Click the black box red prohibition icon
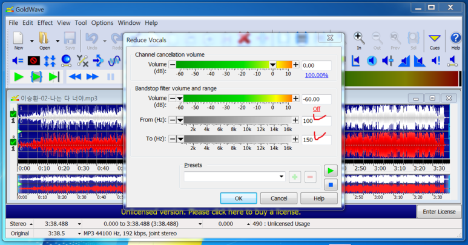 point(34,61)
